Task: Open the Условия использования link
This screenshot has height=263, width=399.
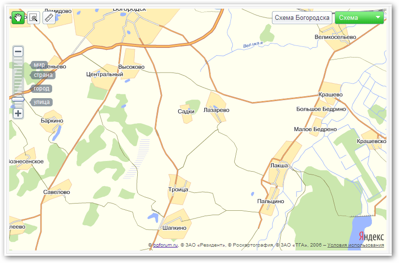Action: click(356, 245)
